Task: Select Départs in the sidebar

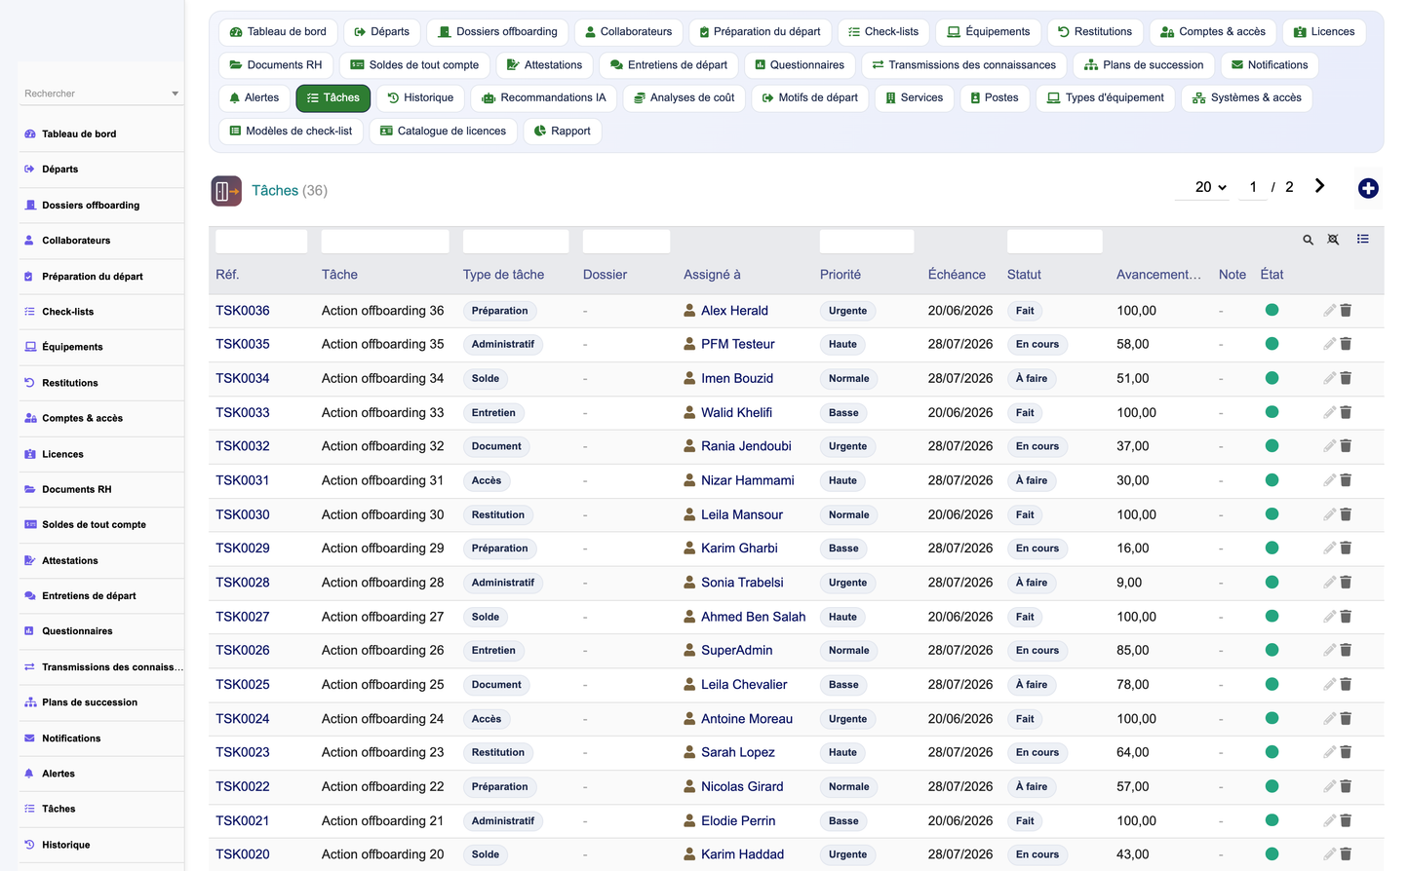Action: coord(101,170)
